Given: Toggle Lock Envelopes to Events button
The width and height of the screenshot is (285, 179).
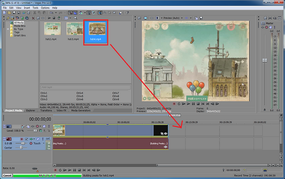Looking at the screenshot, I should (89, 13).
